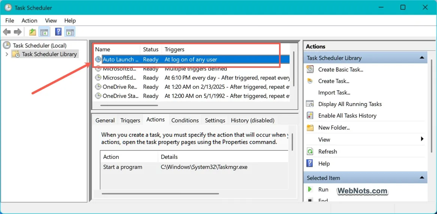Screen dimensions: 437x214
Task: Click the clock icon of OneDrive Sta... task
Action: click(98, 96)
